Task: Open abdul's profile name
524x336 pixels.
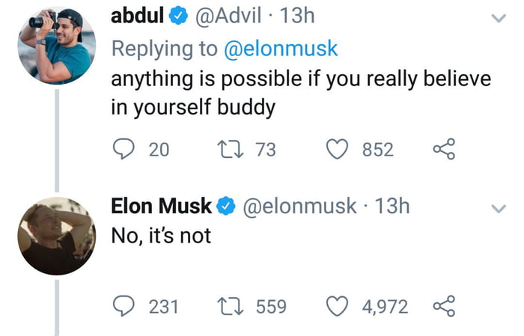Action: 137,16
